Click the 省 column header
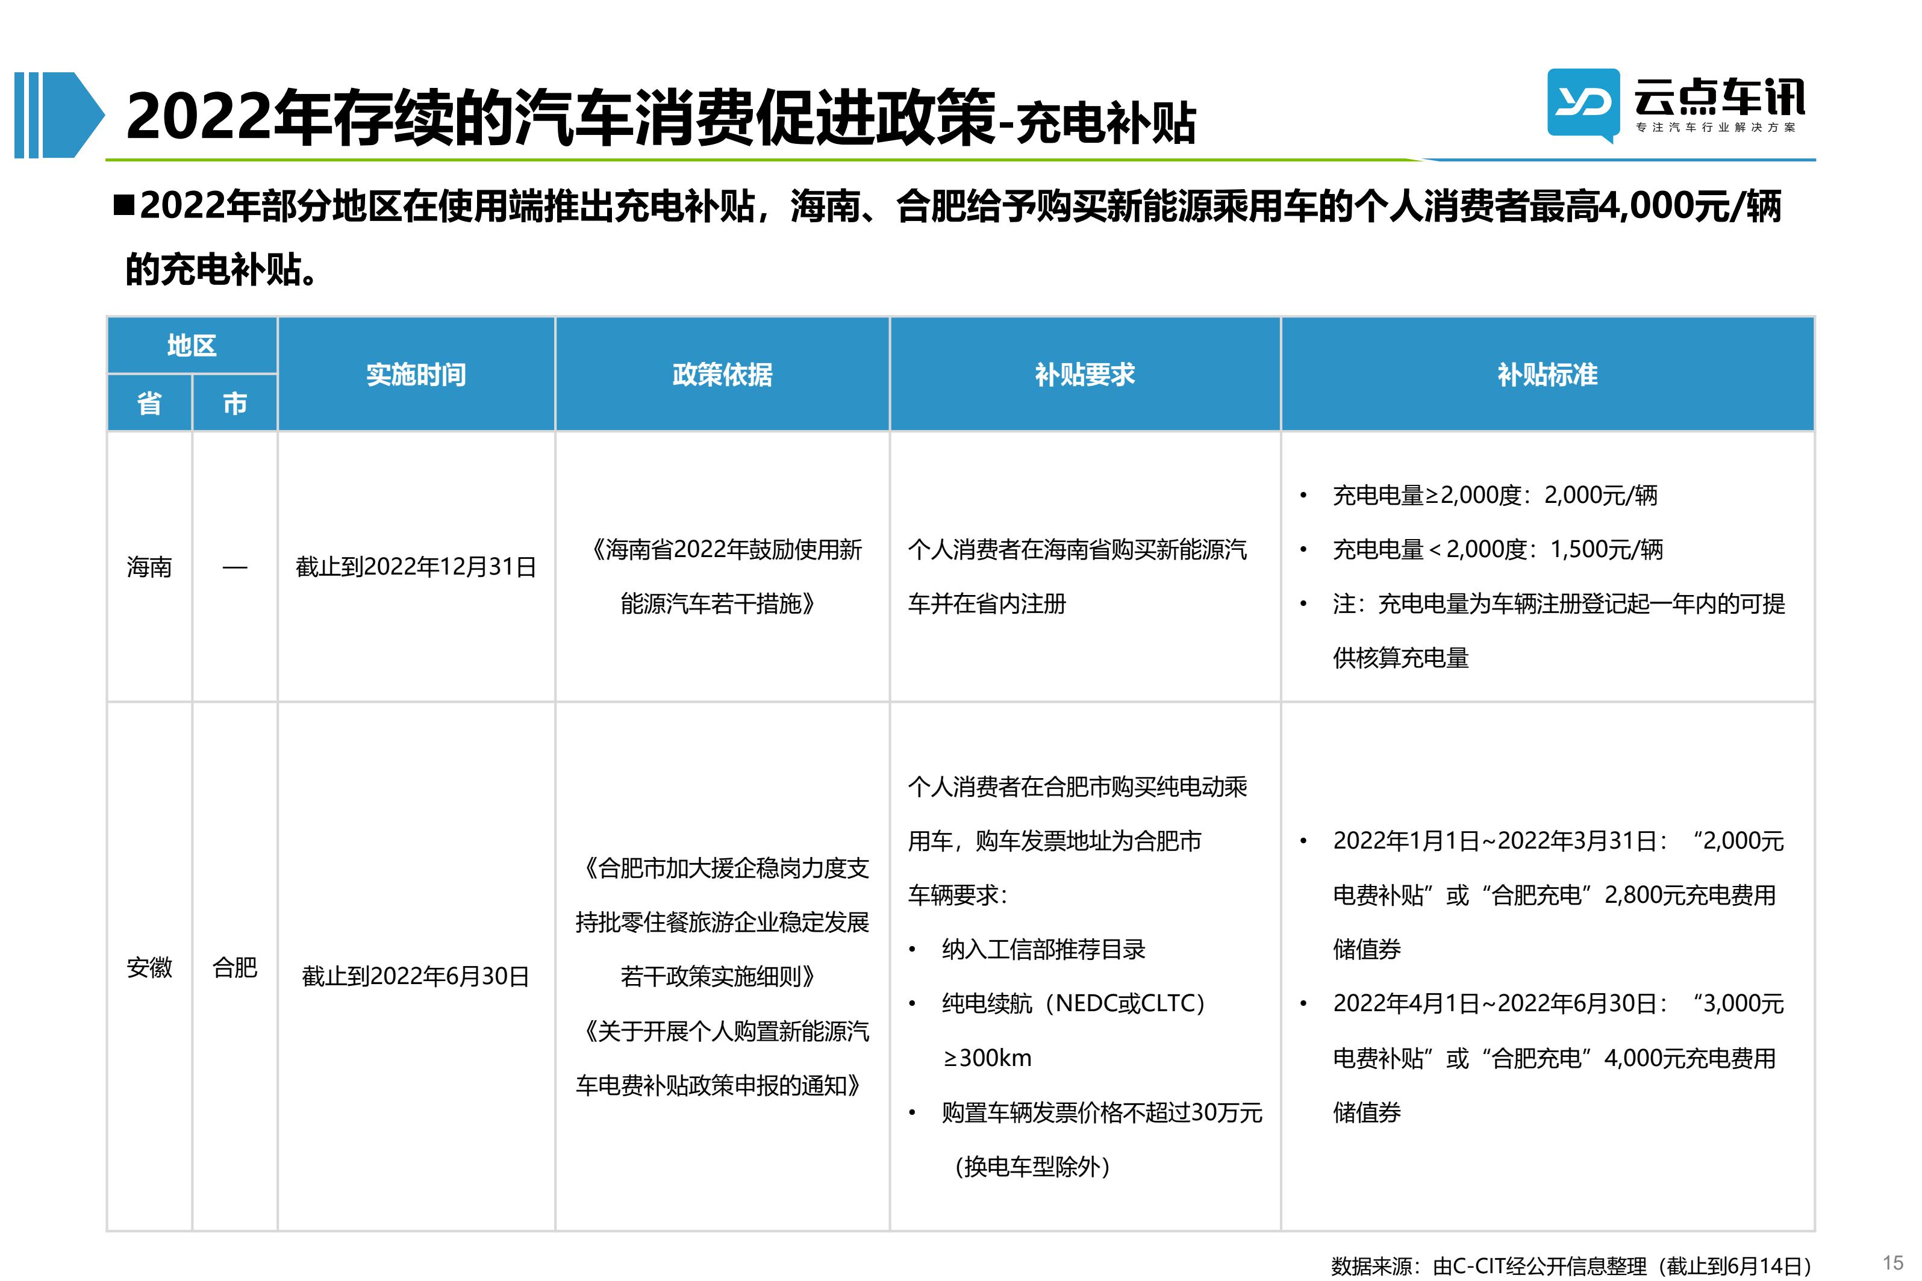1922x1281 pixels. pyautogui.click(x=149, y=403)
